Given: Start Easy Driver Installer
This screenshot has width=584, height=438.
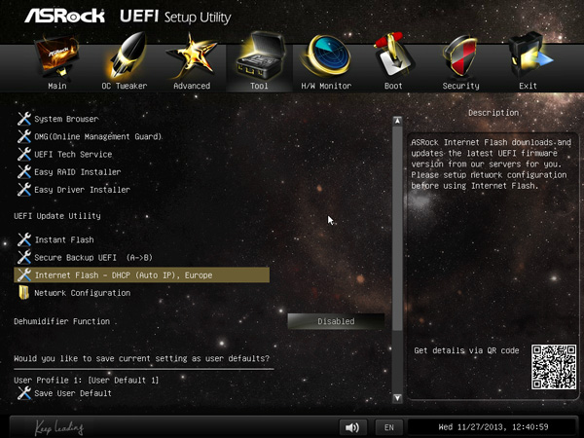Looking at the screenshot, I should point(83,190).
